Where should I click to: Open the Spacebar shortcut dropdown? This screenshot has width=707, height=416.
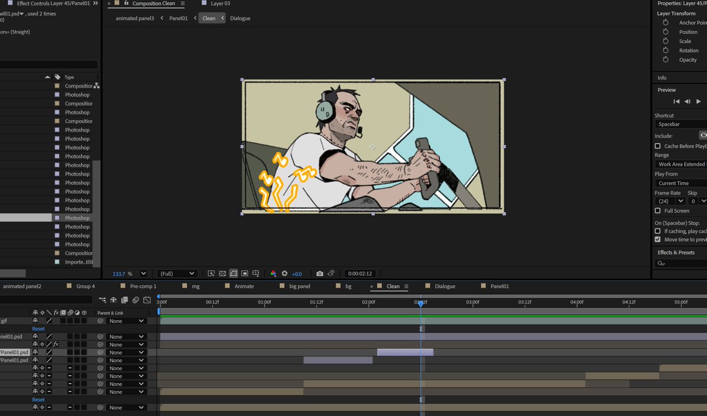point(681,125)
